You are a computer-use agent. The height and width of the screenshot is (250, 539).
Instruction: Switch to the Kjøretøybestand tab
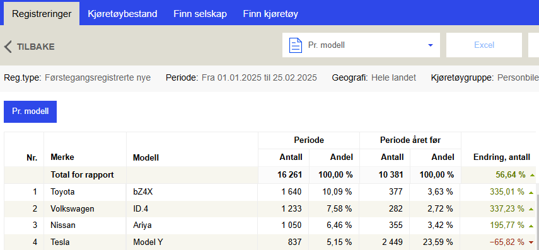tap(122, 14)
